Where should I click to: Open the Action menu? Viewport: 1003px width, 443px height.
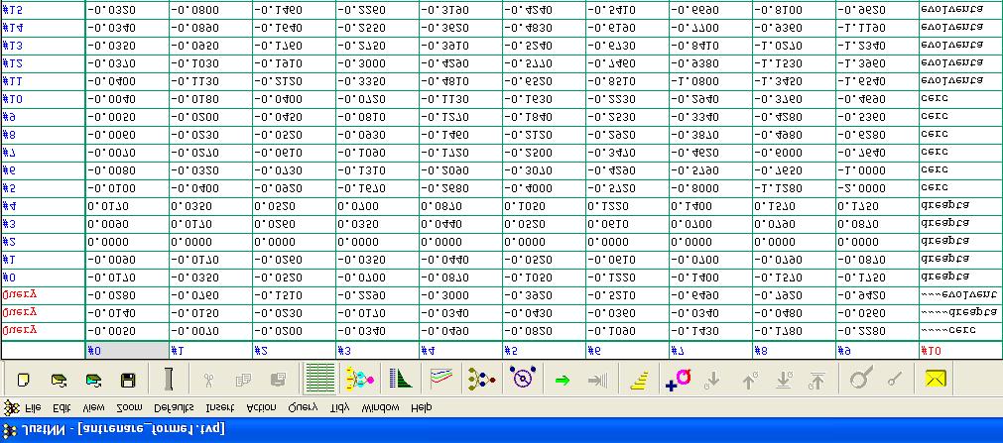(261, 407)
